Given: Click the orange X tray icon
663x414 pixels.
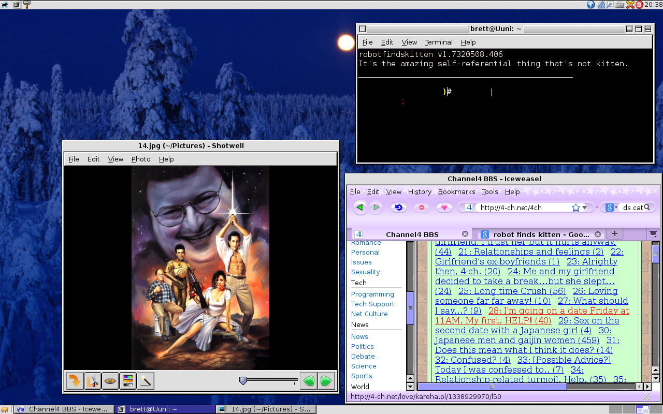Looking at the screenshot, I should (x=630, y=5).
